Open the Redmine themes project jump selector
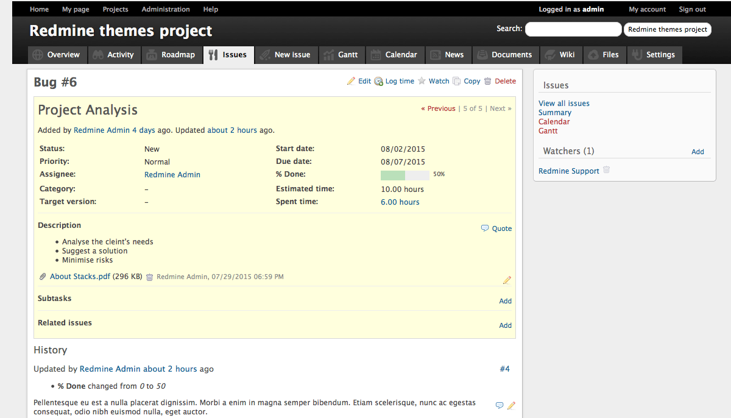Image resolution: width=731 pixels, height=418 pixels. pos(668,29)
